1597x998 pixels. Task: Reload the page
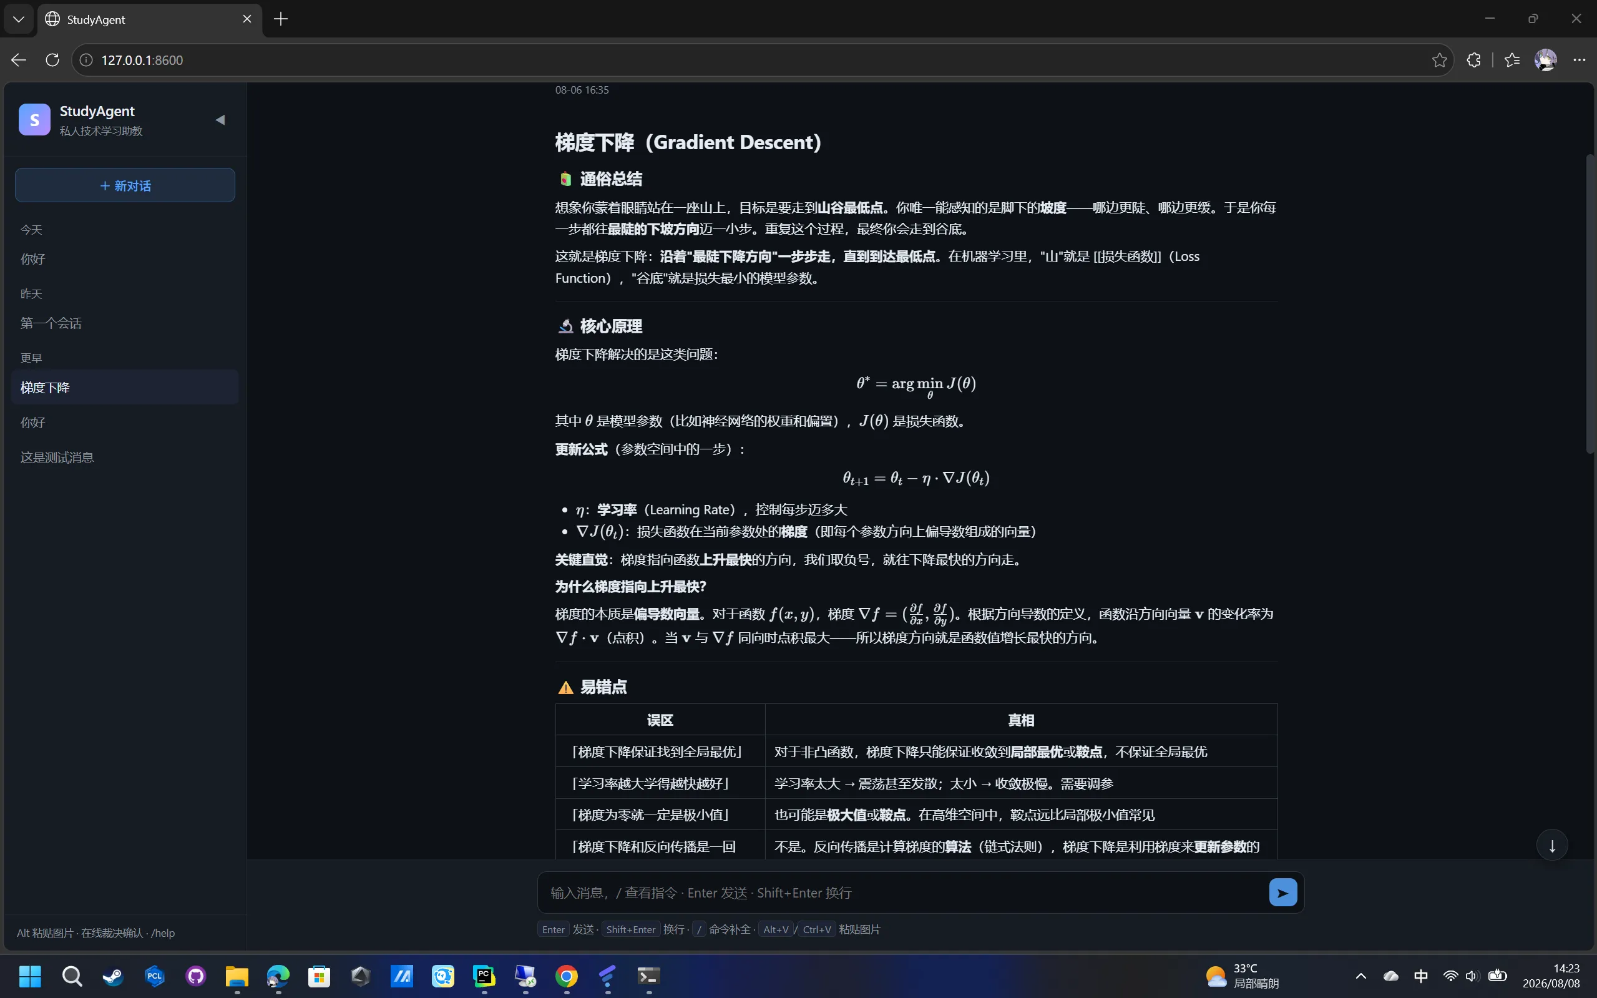tap(52, 60)
